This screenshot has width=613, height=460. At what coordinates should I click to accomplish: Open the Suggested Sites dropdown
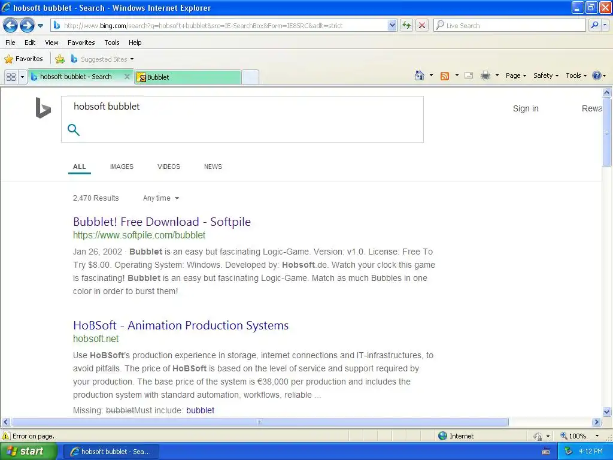pyautogui.click(x=102, y=59)
